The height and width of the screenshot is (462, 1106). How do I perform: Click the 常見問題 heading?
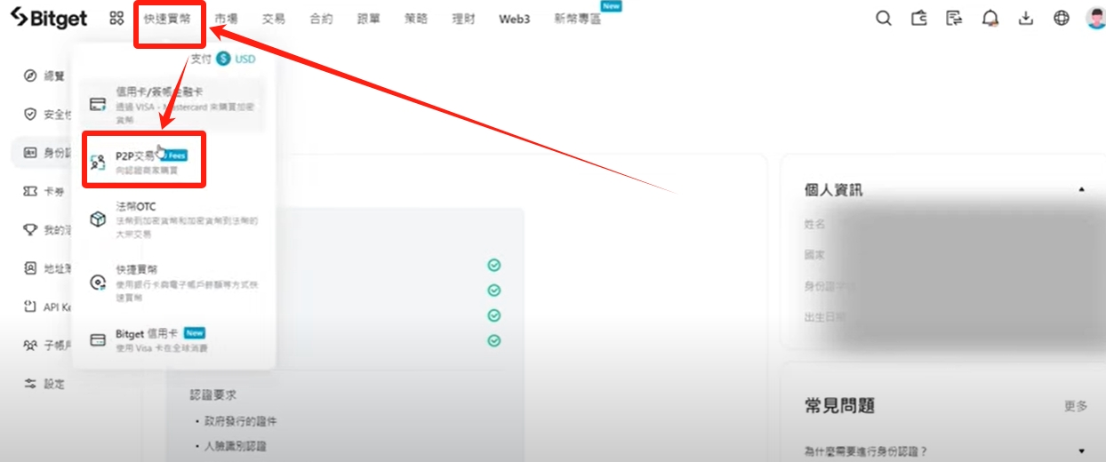[839, 405]
